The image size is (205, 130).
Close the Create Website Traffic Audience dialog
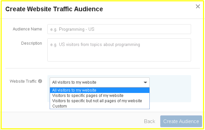click(198, 6)
